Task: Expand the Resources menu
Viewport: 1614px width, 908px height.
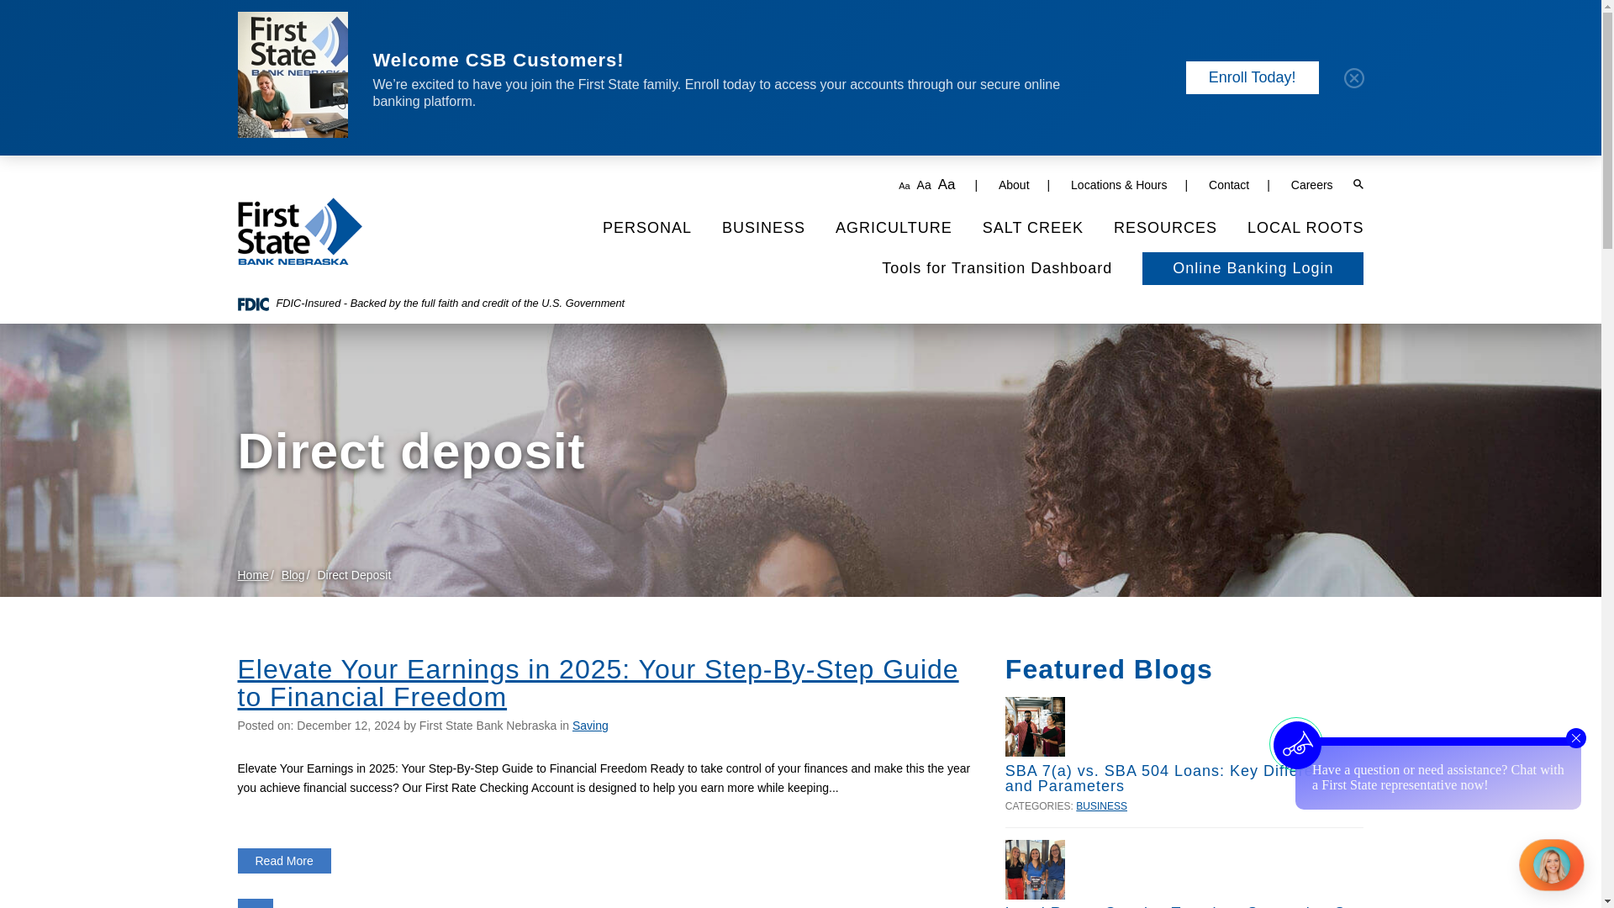Action: coord(1165,228)
